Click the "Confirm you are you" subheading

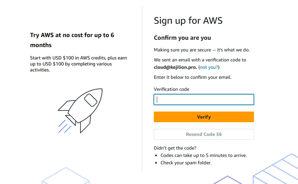point(182,38)
